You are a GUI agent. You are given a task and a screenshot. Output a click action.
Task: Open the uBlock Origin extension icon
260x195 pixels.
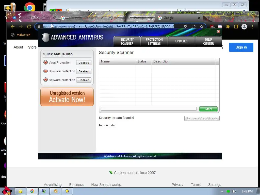point(212,27)
